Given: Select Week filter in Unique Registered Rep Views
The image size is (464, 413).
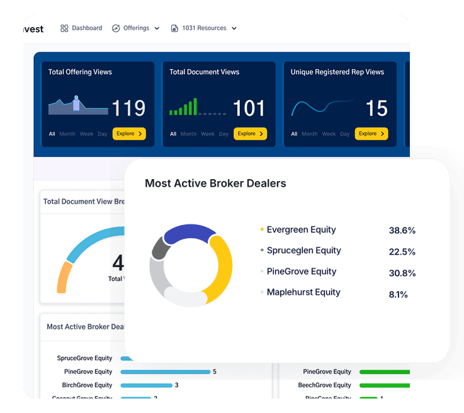Looking at the screenshot, I should [x=329, y=134].
